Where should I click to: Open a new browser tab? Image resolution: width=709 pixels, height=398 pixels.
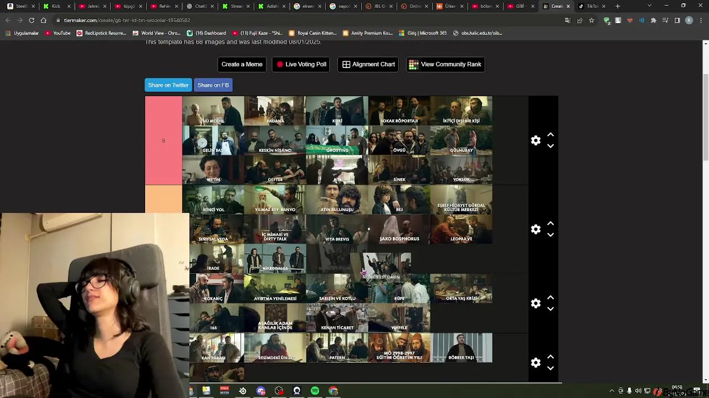618,6
